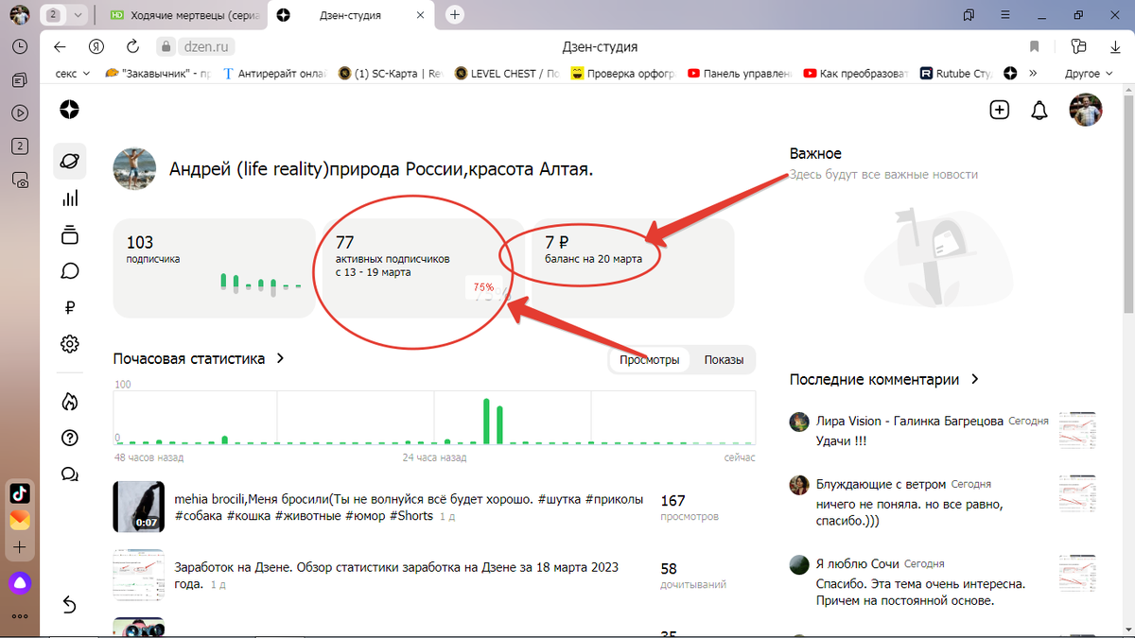Open channel statistics via bar chart icon
The width and height of the screenshot is (1135, 638).
pos(70,198)
